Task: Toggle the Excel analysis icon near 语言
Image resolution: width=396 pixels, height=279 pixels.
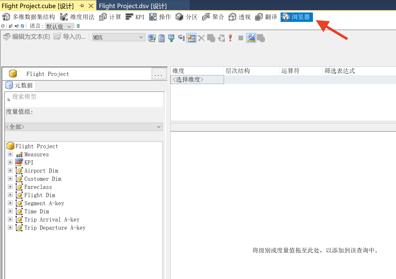Action: click(x=78, y=26)
